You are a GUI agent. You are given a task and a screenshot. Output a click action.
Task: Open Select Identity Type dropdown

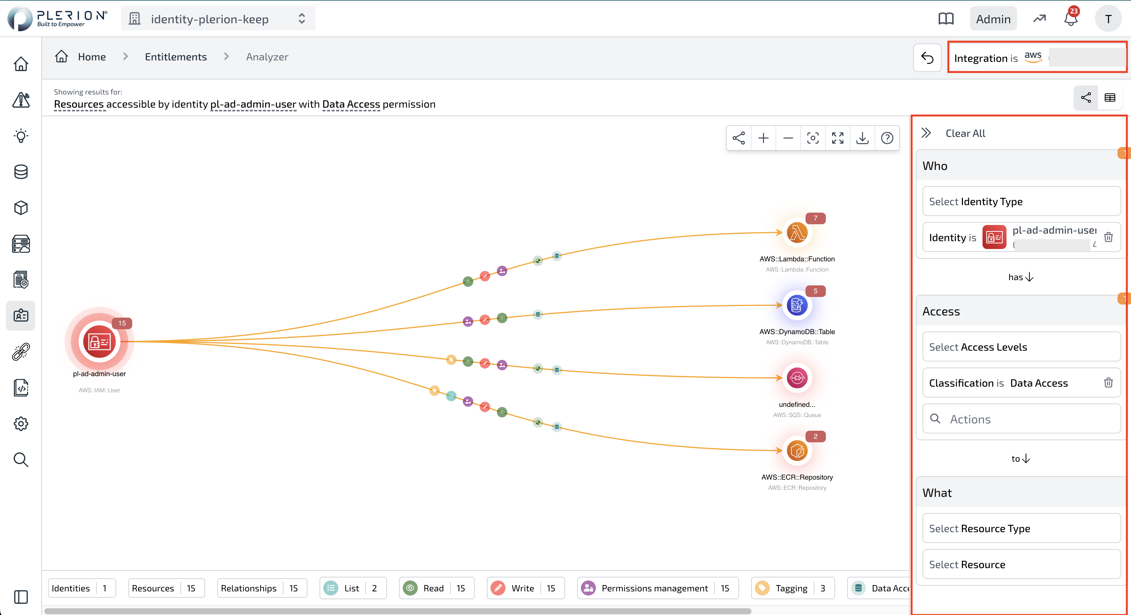tap(1021, 201)
